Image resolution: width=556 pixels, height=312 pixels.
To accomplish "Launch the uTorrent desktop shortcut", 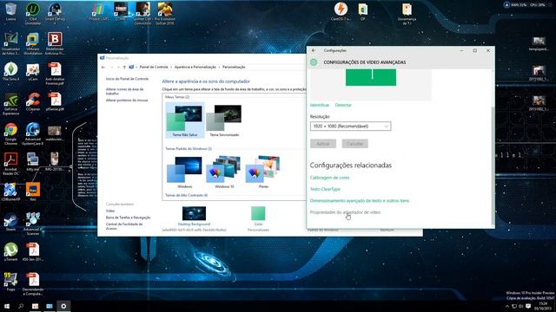I will click(x=10, y=252).
